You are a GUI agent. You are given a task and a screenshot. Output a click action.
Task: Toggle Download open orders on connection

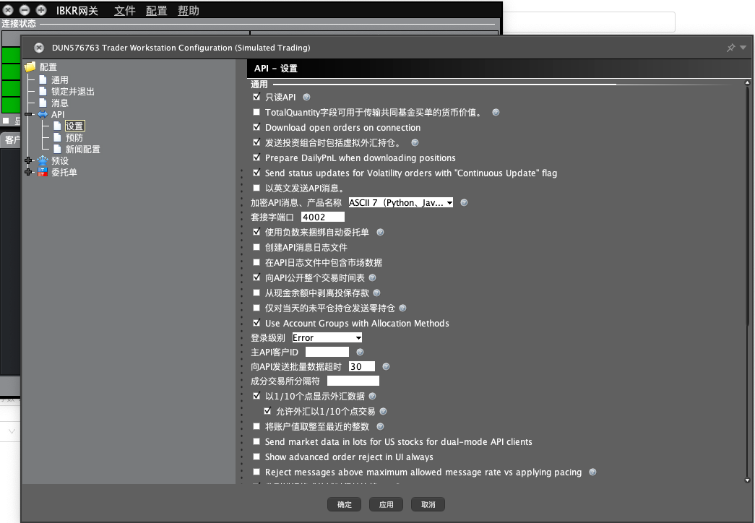click(256, 127)
